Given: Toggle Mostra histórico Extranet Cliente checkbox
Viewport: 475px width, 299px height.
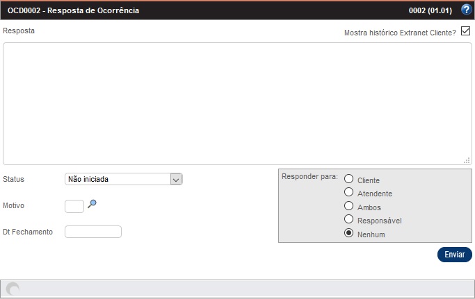Looking at the screenshot, I should point(466,32).
